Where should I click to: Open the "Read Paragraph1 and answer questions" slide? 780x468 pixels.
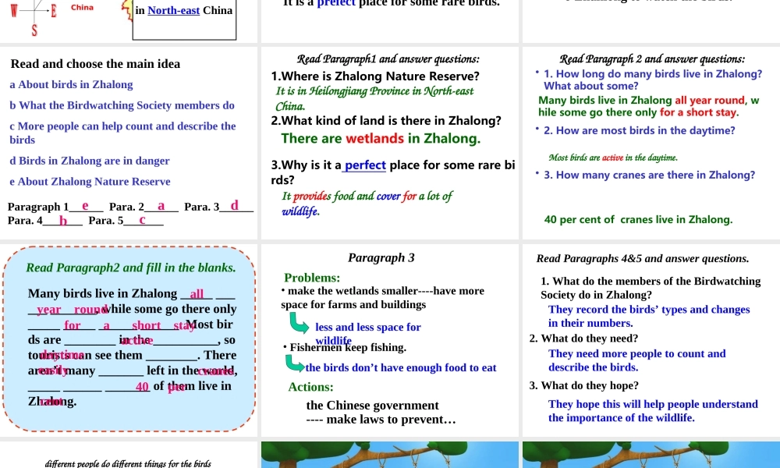tap(389, 143)
